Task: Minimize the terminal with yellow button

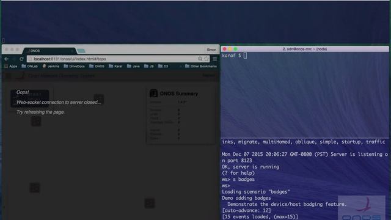Action: pyautogui.click(x=230, y=49)
